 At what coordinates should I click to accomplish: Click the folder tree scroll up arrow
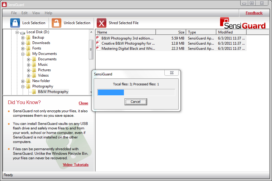coord(91,32)
